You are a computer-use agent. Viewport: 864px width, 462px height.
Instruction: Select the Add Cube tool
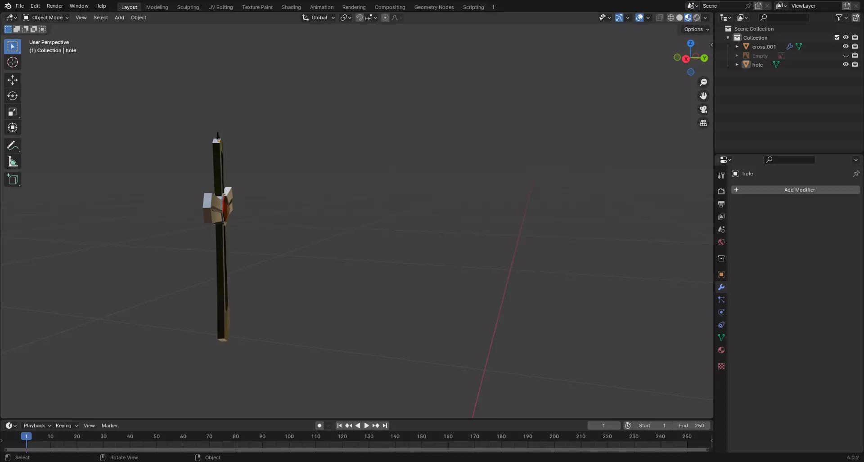pyautogui.click(x=13, y=179)
